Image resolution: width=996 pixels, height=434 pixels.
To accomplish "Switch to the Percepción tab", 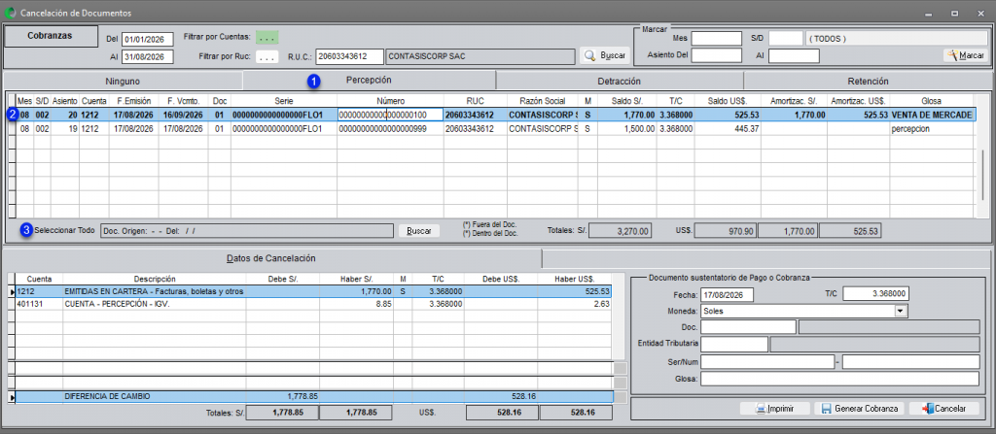I will pyautogui.click(x=369, y=81).
